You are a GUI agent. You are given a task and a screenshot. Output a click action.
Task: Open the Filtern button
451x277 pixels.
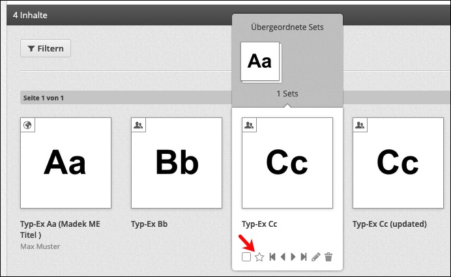pyautogui.click(x=46, y=48)
